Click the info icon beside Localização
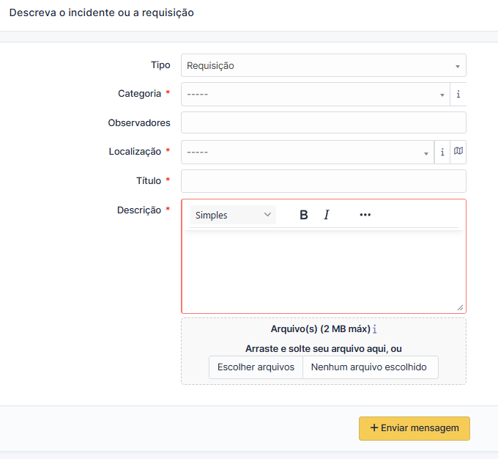Screen dimensions: 498x459 point(442,153)
